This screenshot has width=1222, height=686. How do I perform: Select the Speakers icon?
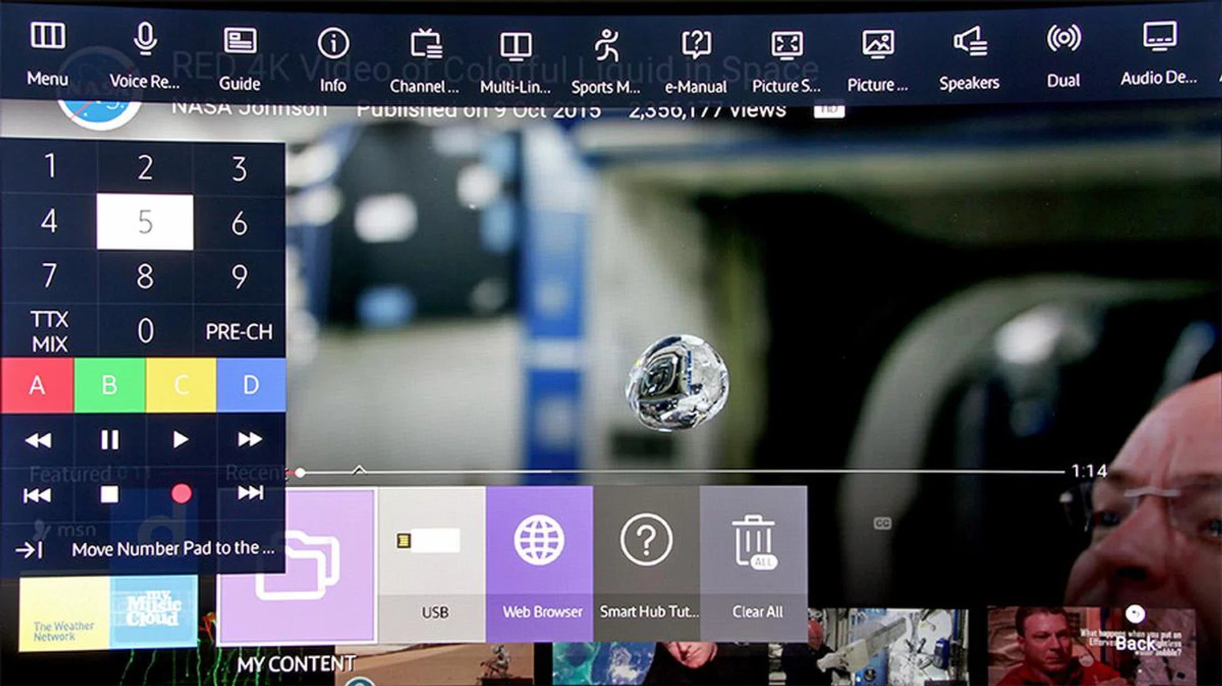[x=969, y=43]
